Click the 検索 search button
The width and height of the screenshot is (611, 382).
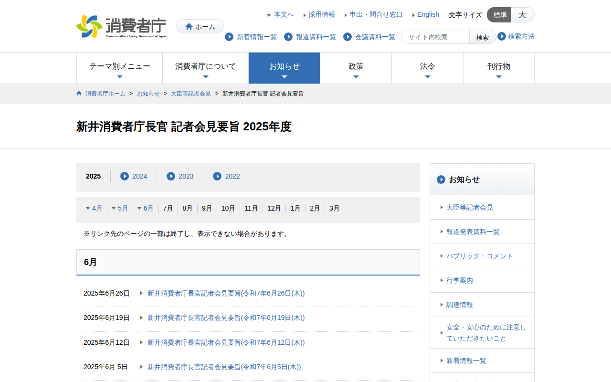[482, 37]
